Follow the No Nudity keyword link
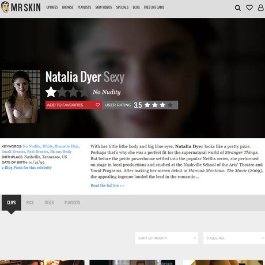 click(32, 146)
